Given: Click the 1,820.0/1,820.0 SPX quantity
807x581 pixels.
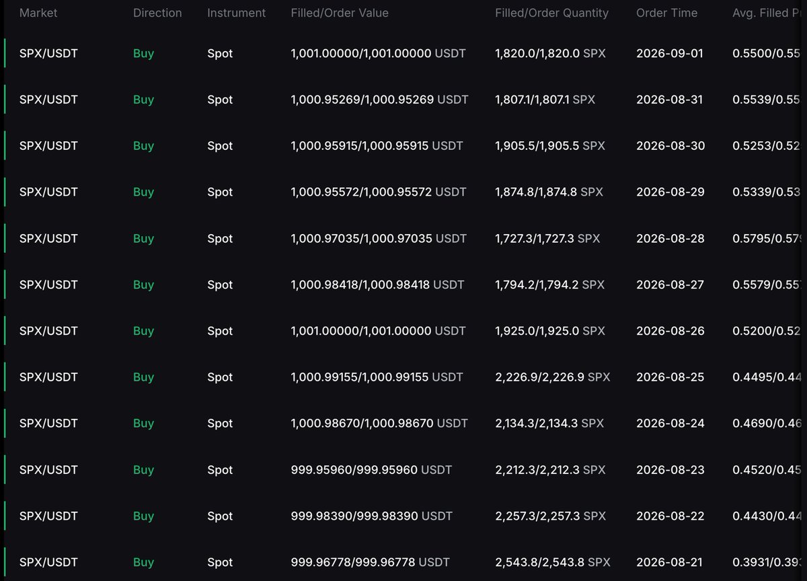Looking at the screenshot, I should (550, 53).
